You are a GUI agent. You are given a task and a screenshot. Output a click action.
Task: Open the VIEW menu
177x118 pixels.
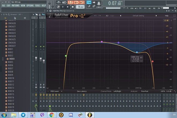click(x=23, y=6)
